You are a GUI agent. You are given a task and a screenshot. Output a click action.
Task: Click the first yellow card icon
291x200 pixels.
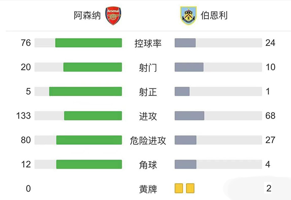click(178, 188)
